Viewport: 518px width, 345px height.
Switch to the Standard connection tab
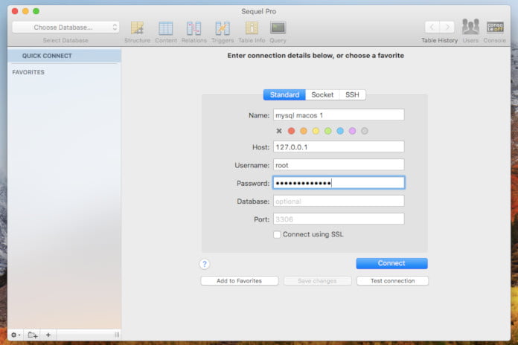click(284, 94)
